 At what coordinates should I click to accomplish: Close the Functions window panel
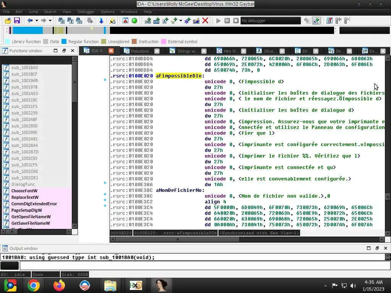point(73,51)
